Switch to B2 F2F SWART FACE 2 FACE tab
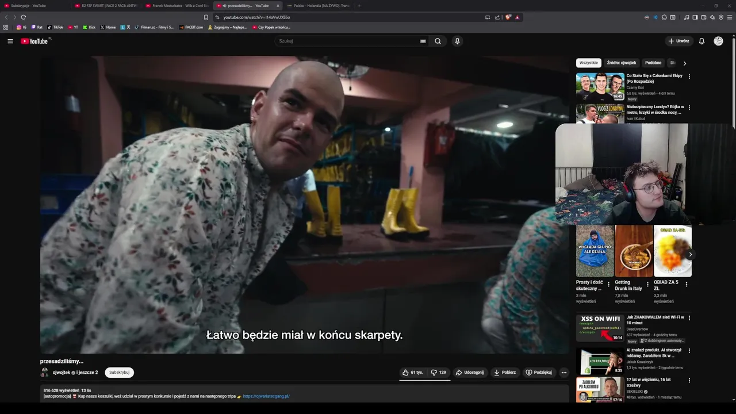The width and height of the screenshot is (736, 414). pos(106,6)
